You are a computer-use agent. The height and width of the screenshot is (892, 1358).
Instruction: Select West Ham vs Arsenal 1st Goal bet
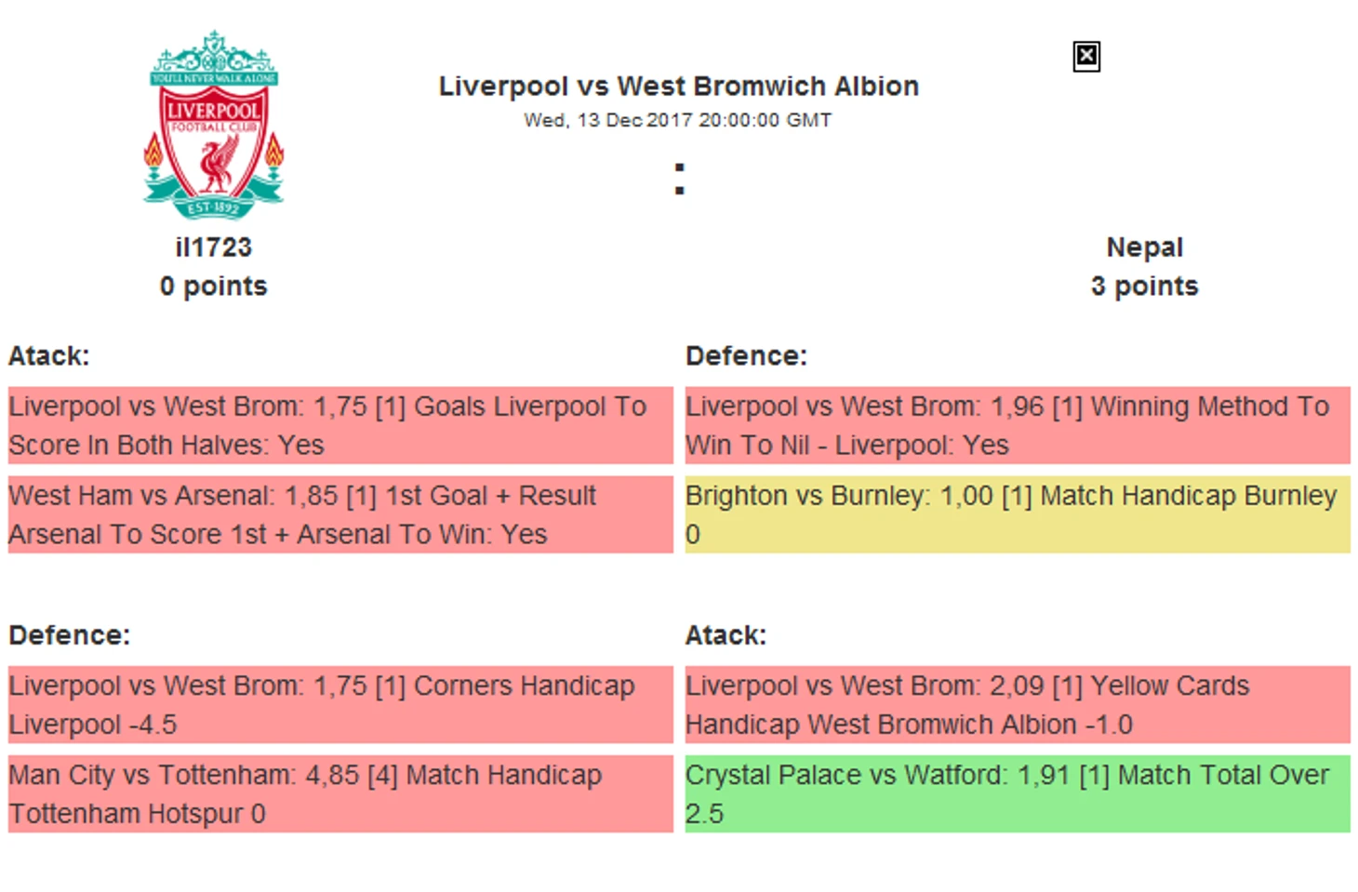click(340, 515)
